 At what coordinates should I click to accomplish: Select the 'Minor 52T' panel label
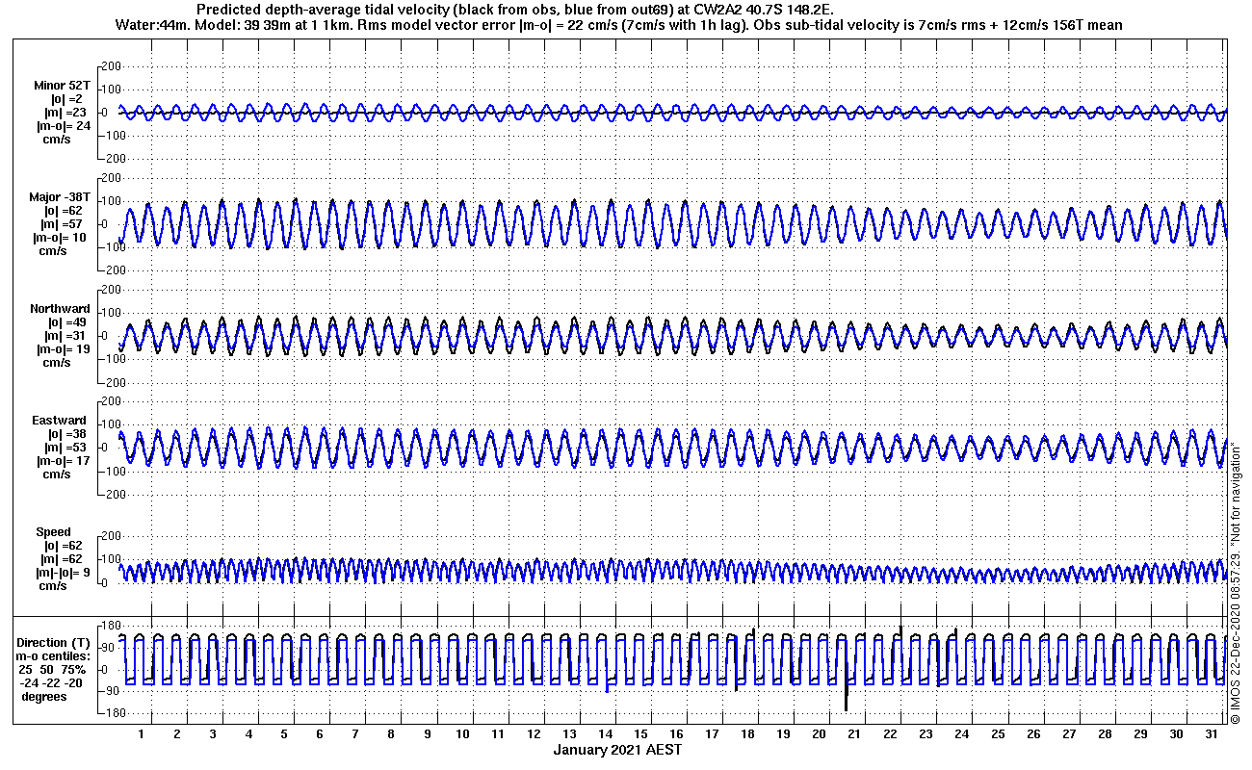coord(62,86)
